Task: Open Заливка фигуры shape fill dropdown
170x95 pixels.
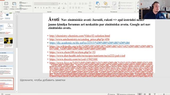Action: tap(126, 3)
